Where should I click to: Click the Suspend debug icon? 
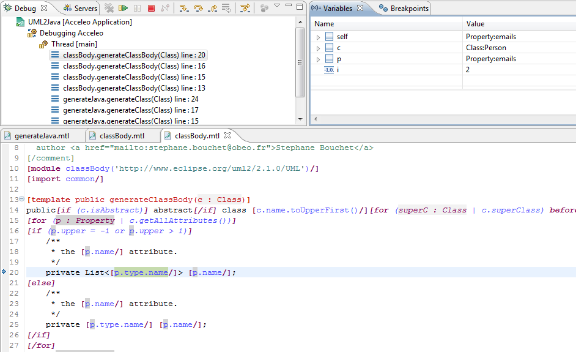pos(137,8)
